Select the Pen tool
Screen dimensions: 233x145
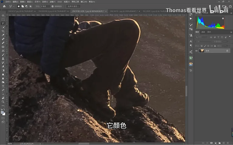click(x=3, y=90)
